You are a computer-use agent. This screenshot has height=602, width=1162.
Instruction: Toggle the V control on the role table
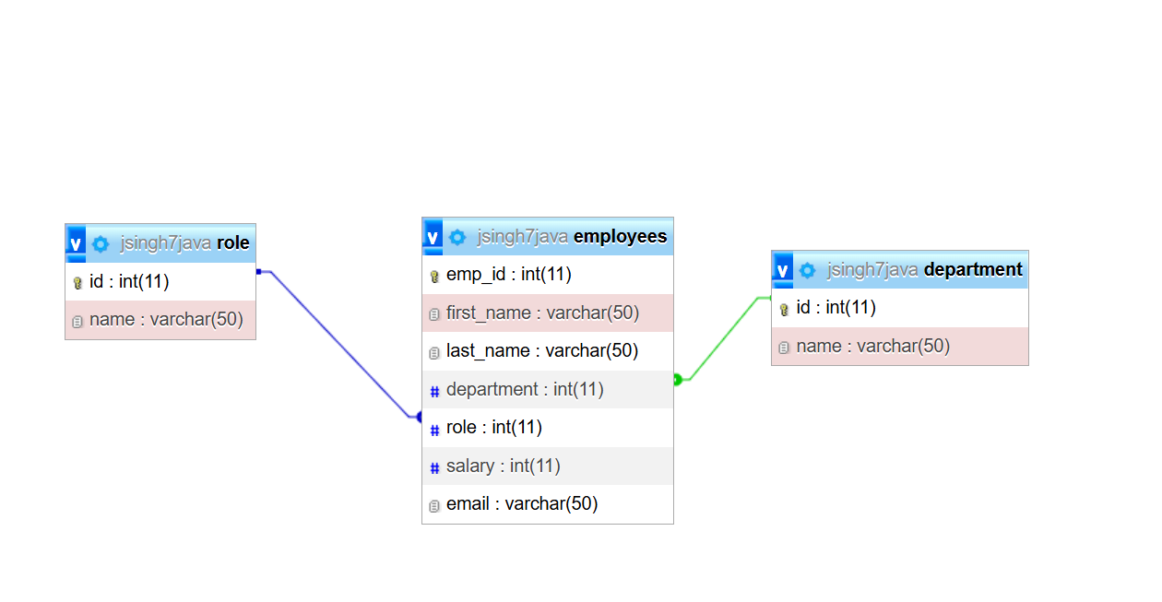(x=74, y=243)
